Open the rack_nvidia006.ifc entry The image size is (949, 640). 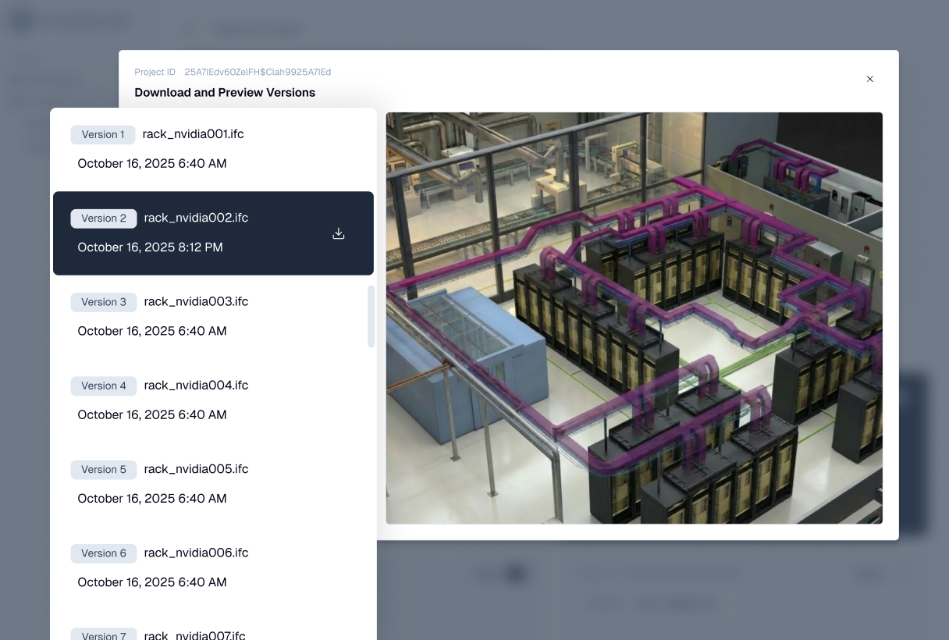click(196, 553)
